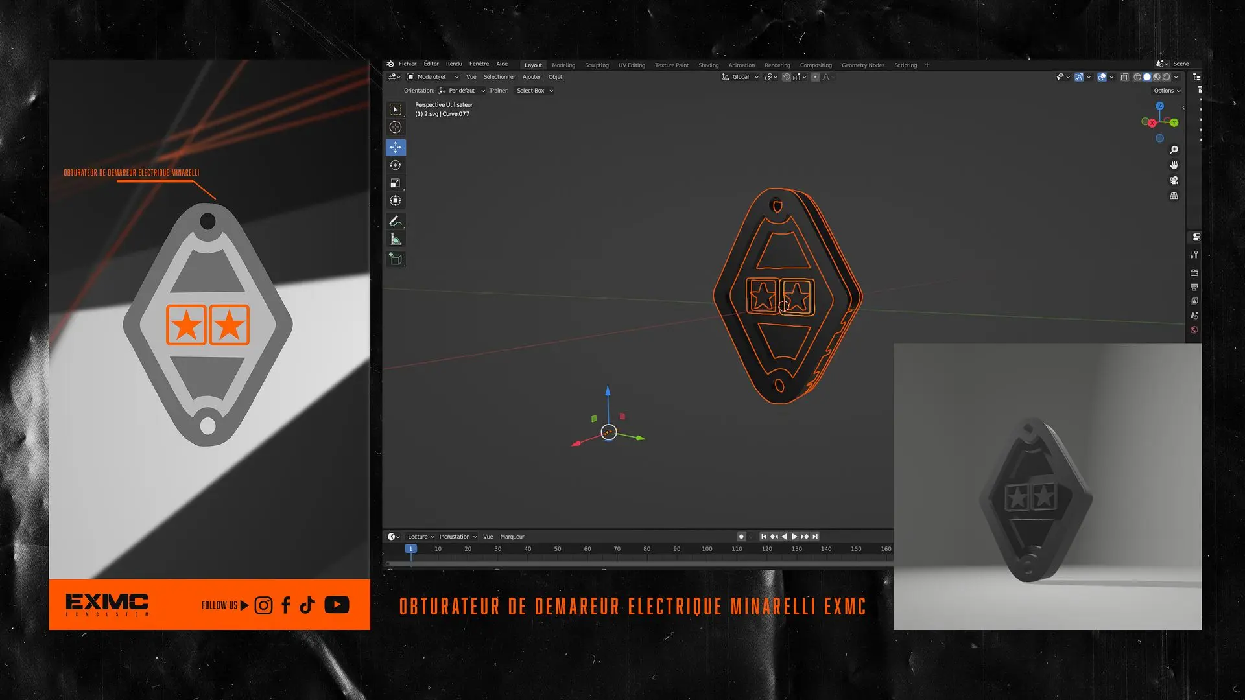Select the Select Box tool icon
Viewport: 1245px width, 700px height.
(396, 110)
